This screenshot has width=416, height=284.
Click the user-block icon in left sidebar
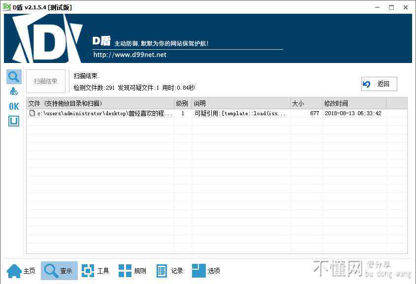[14, 92]
